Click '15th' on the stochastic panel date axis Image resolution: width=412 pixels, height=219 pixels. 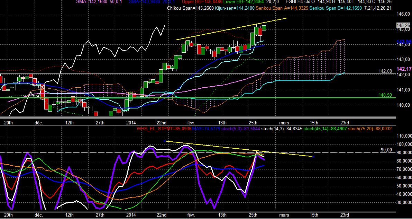pos(314,215)
